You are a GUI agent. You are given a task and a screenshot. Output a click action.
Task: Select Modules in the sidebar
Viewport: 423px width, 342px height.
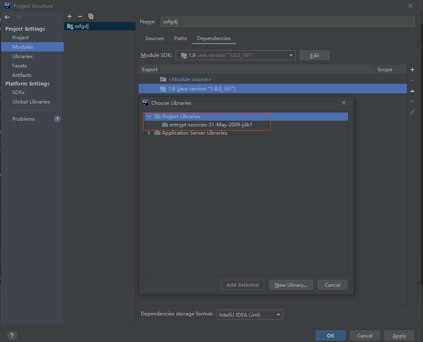[32, 47]
